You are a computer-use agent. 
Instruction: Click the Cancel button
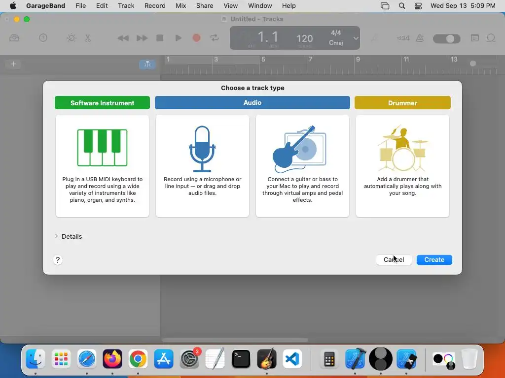[x=394, y=260]
